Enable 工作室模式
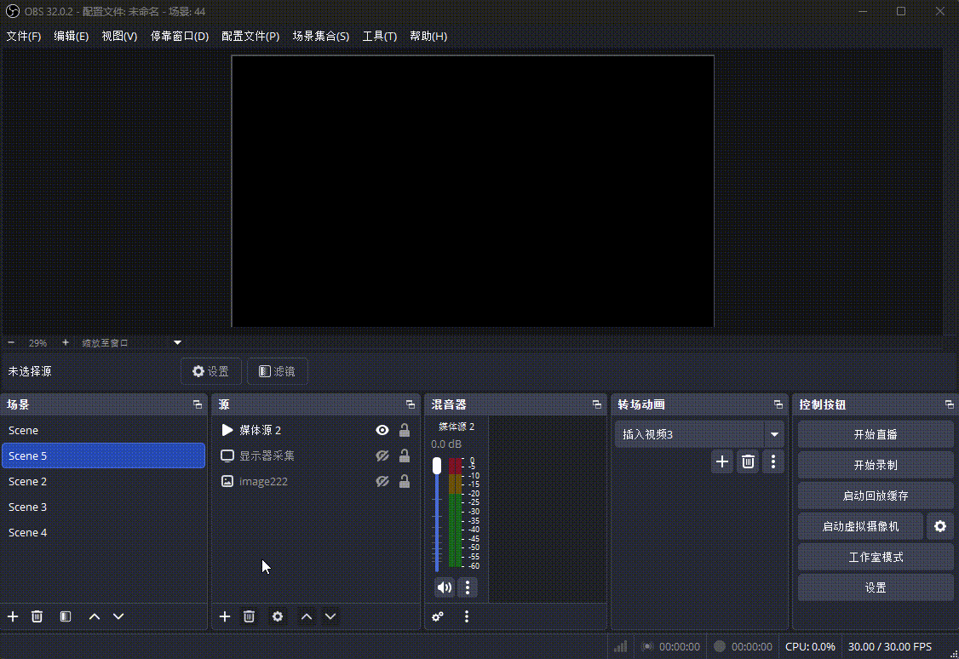 876,557
